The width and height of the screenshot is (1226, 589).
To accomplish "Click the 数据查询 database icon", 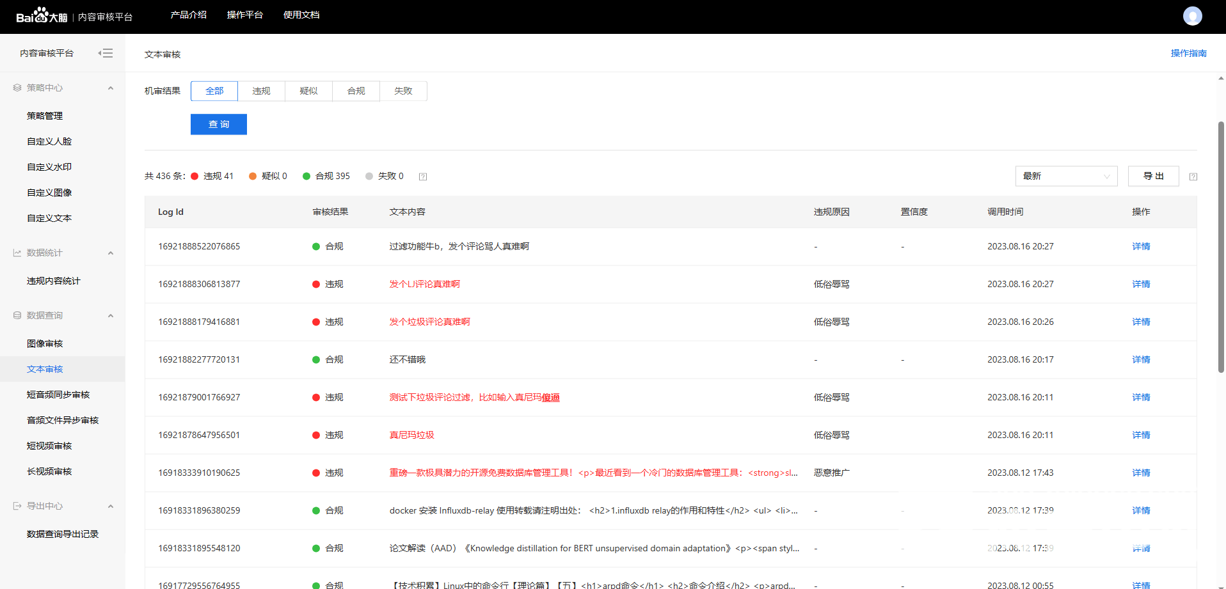I will point(17,315).
